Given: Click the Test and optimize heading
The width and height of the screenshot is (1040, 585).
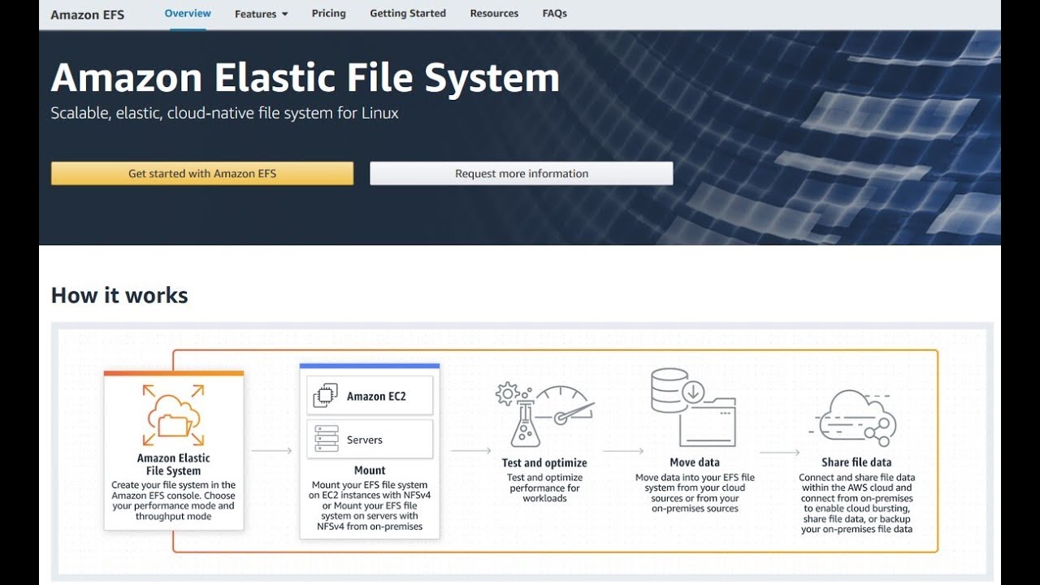Looking at the screenshot, I should click(544, 463).
